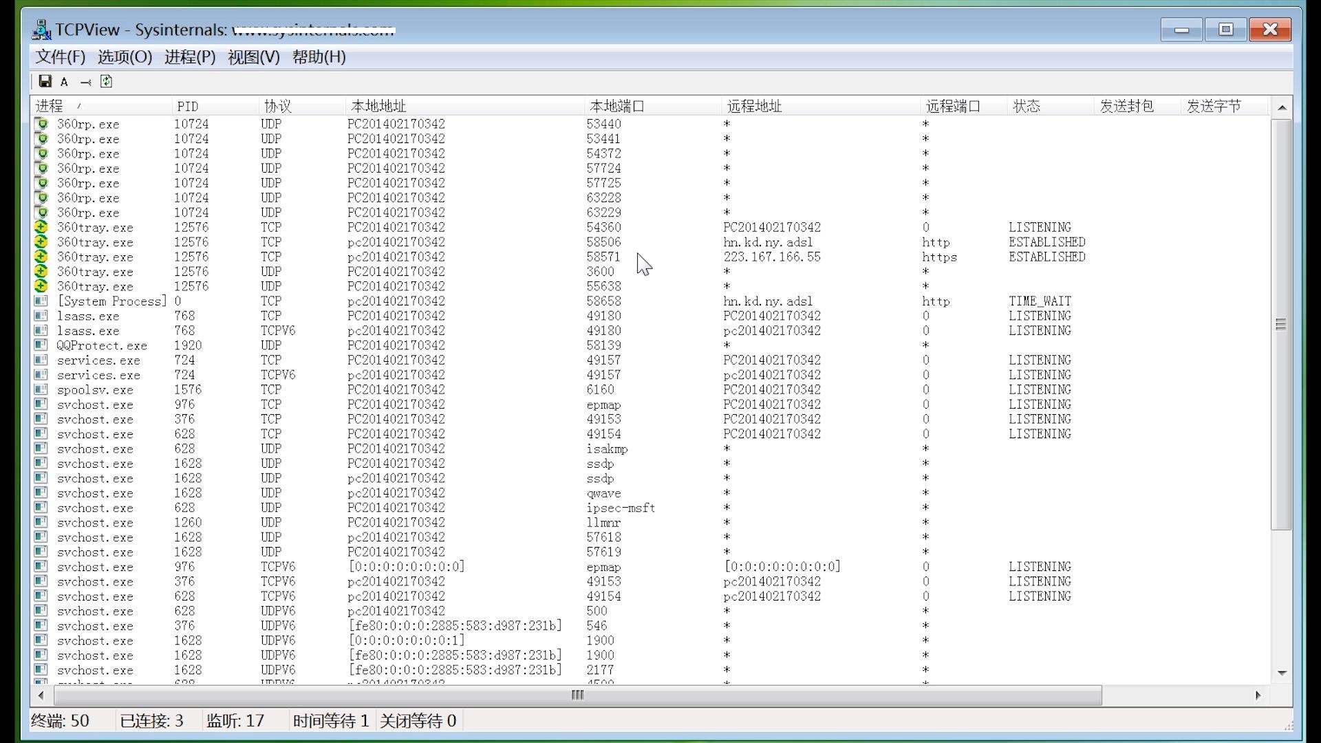The image size is (1321, 743).
Task: Select the 360rp.exe icon on port 63229 row
Action: point(42,213)
